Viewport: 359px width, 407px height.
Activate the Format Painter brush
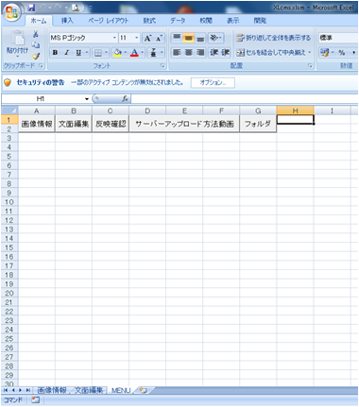click(36, 57)
